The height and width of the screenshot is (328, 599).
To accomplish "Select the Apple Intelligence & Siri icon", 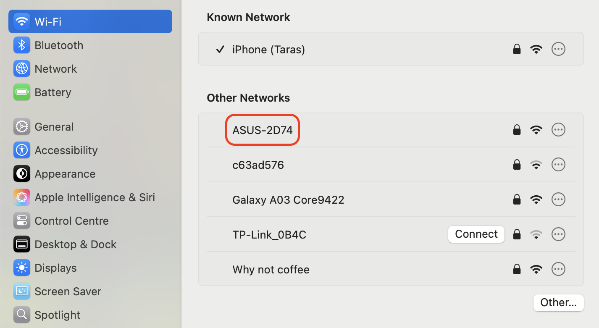I will 22,197.
